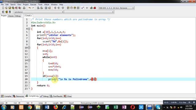Open Skype from the taskbar
Viewport: 196px width, 110px height.
[x=158, y=107]
